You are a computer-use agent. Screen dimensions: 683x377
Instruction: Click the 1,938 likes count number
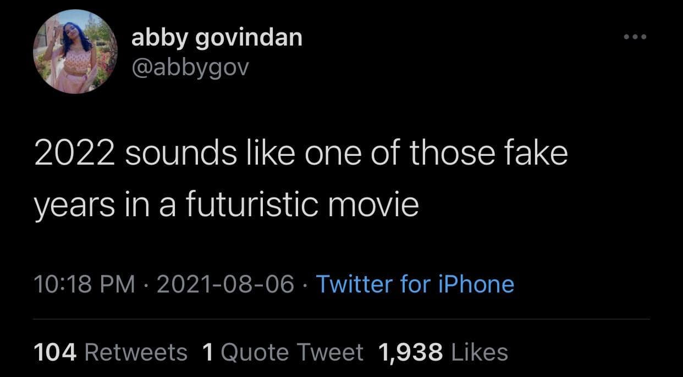(410, 352)
